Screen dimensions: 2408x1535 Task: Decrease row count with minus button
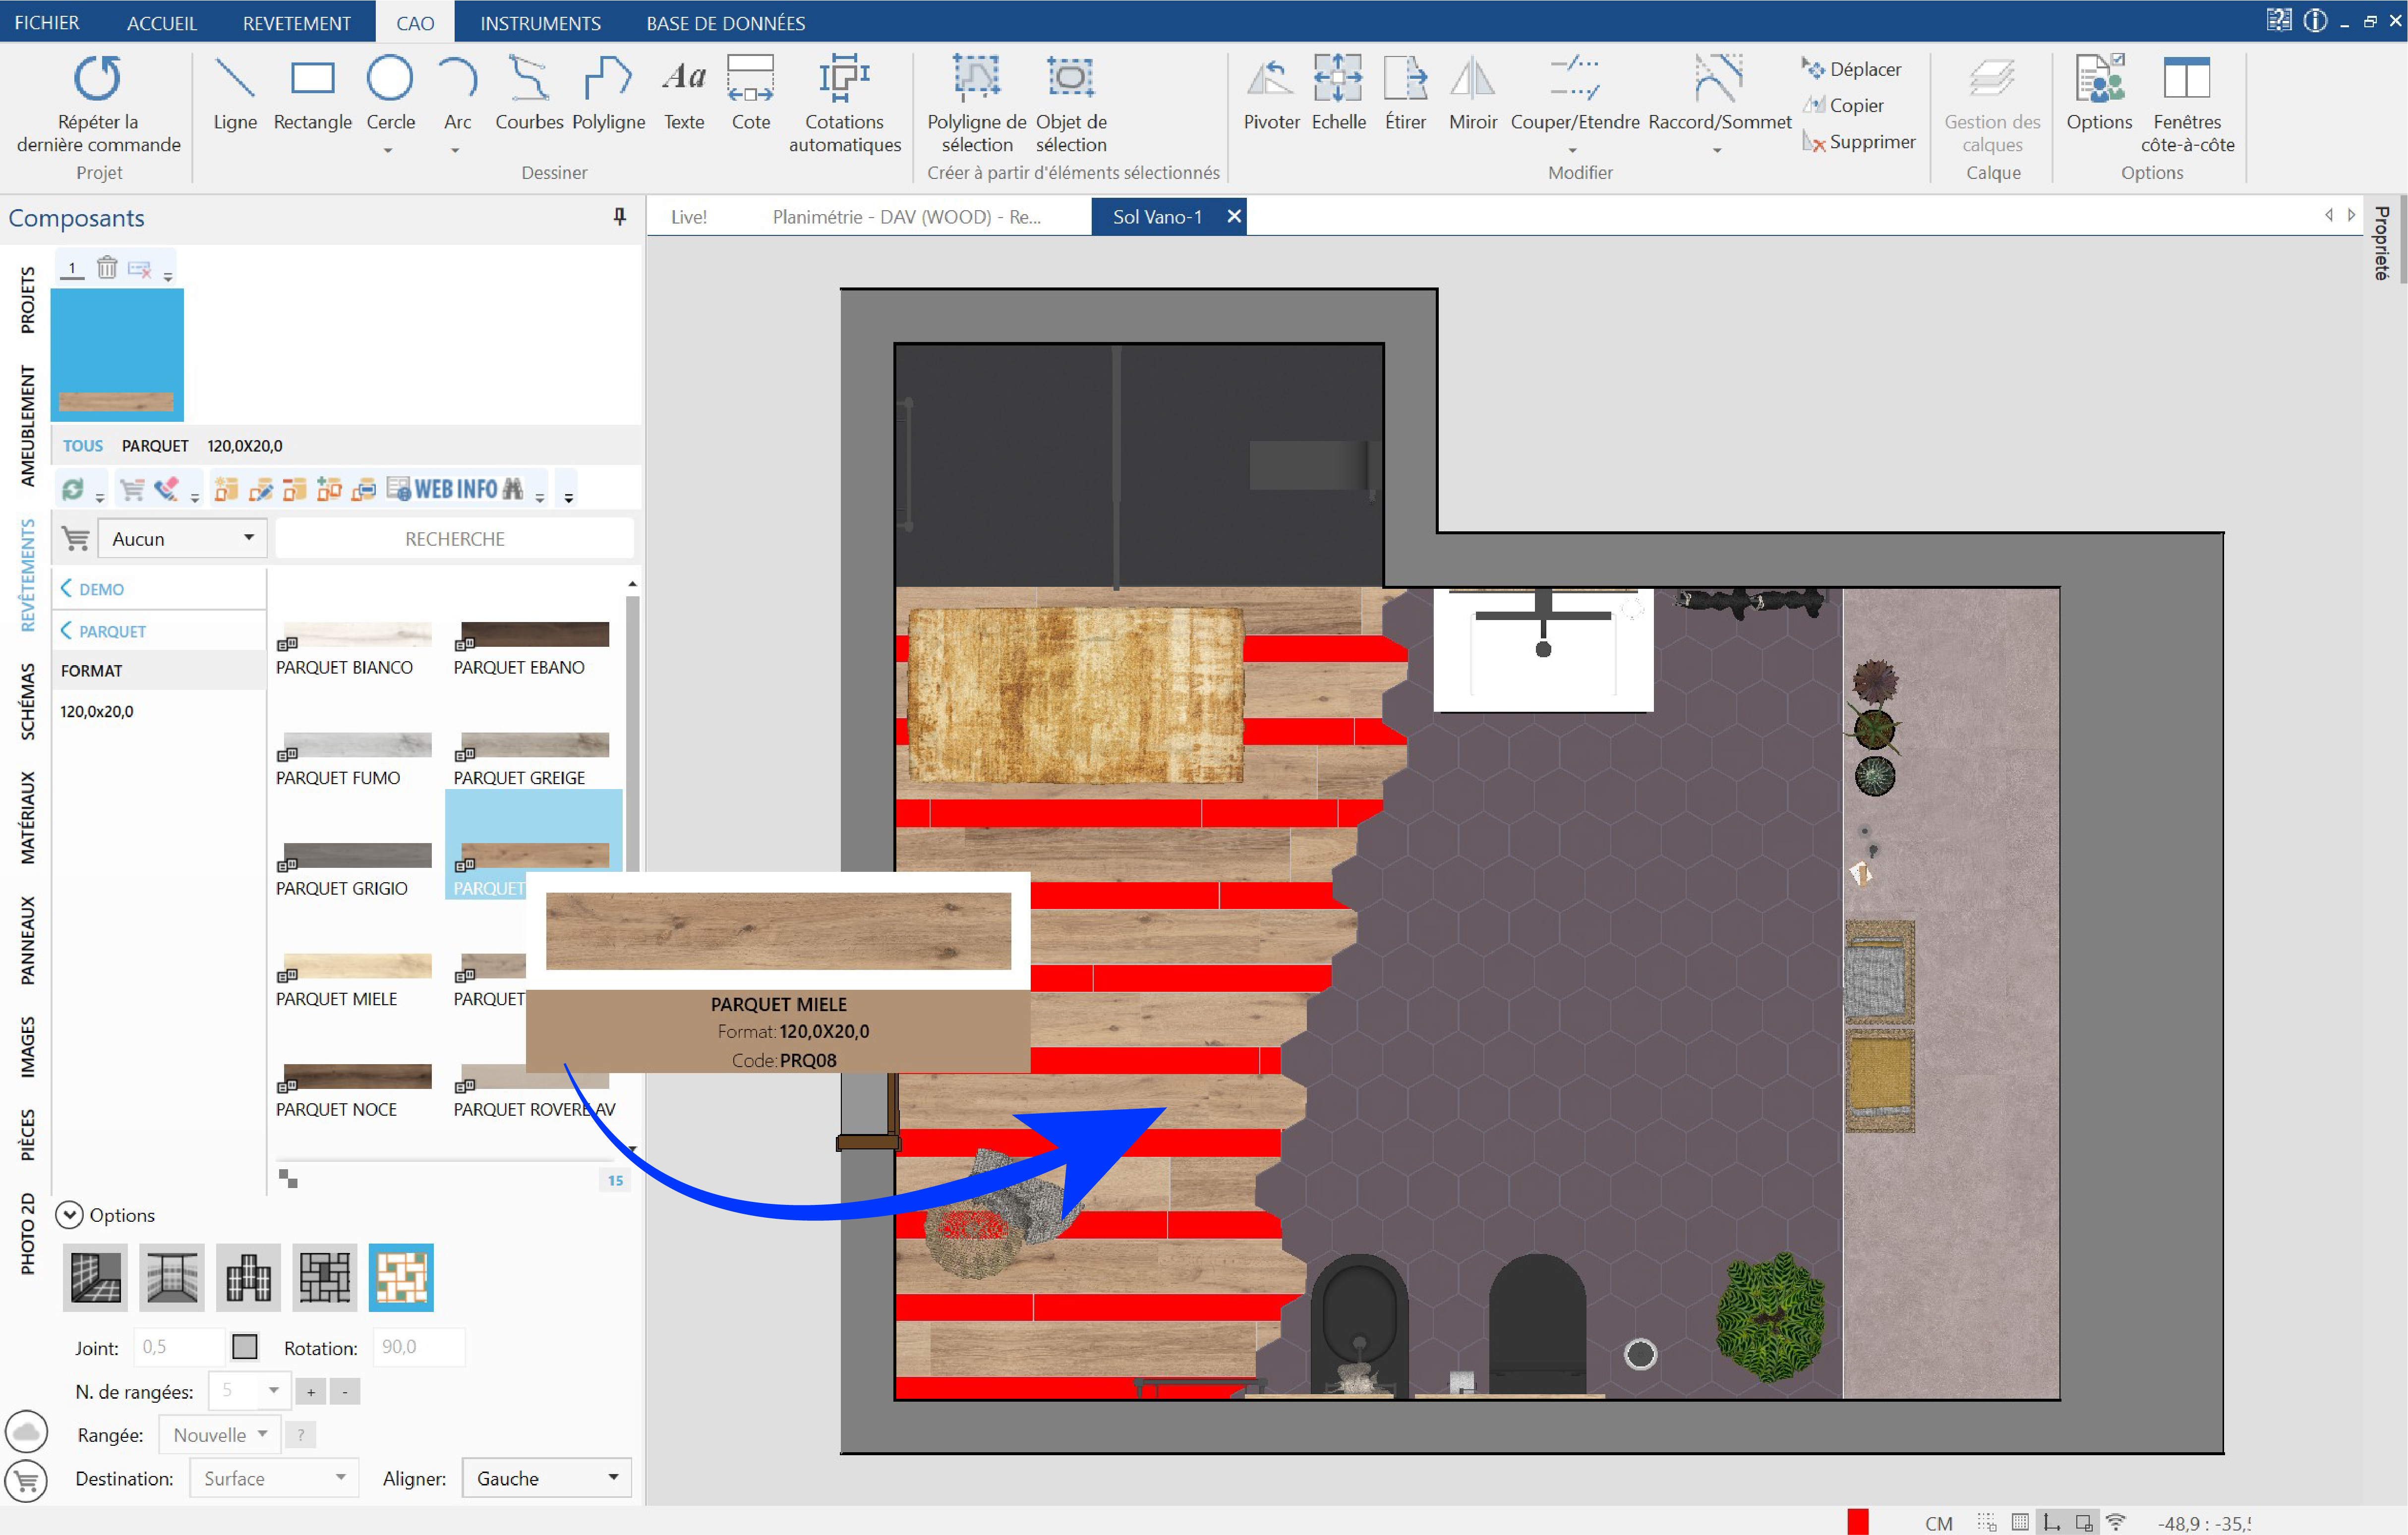coord(345,1392)
